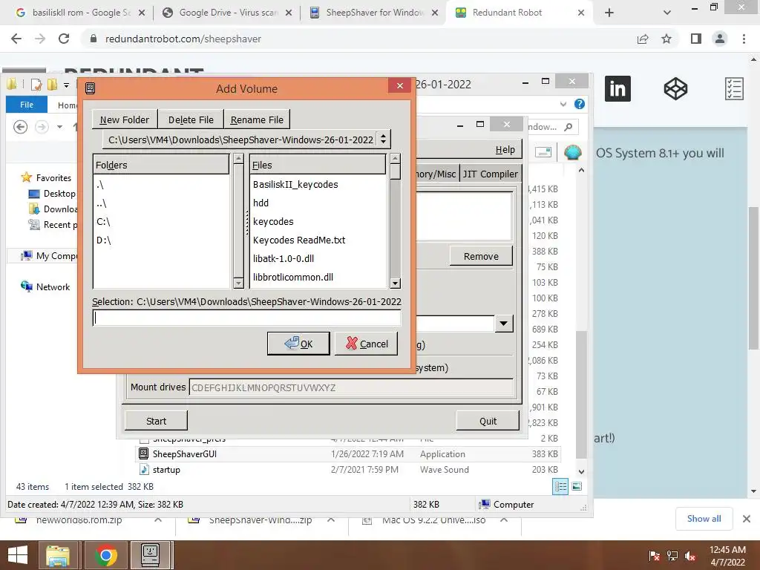Select libbrotlicommon.dll file
760x570 pixels.
click(x=292, y=277)
